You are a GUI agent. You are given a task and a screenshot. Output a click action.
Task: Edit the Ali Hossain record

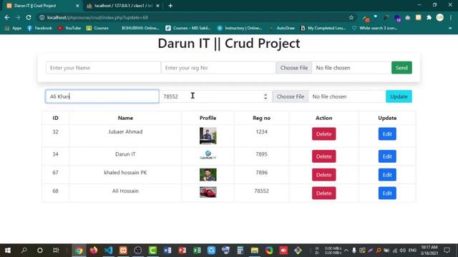pyautogui.click(x=387, y=193)
